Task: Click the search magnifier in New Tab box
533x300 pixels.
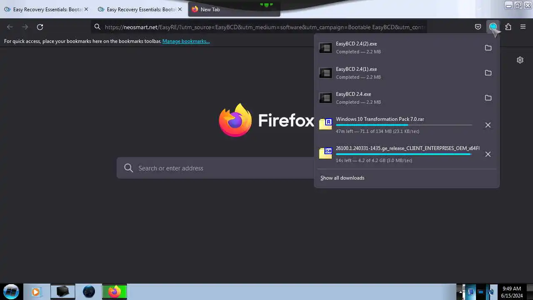Action: (129, 168)
